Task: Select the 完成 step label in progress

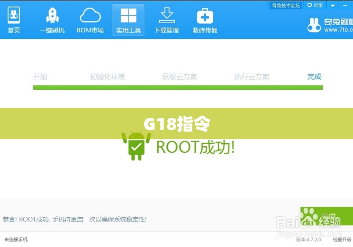Action: (314, 77)
